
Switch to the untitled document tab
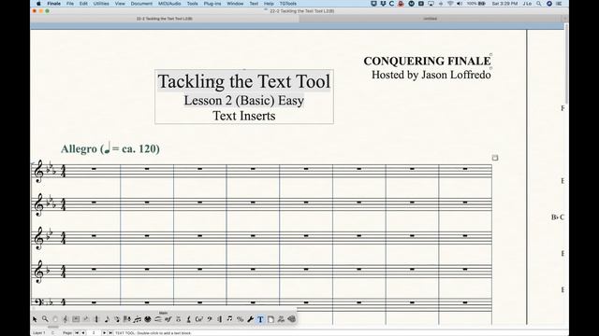(x=431, y=19)
